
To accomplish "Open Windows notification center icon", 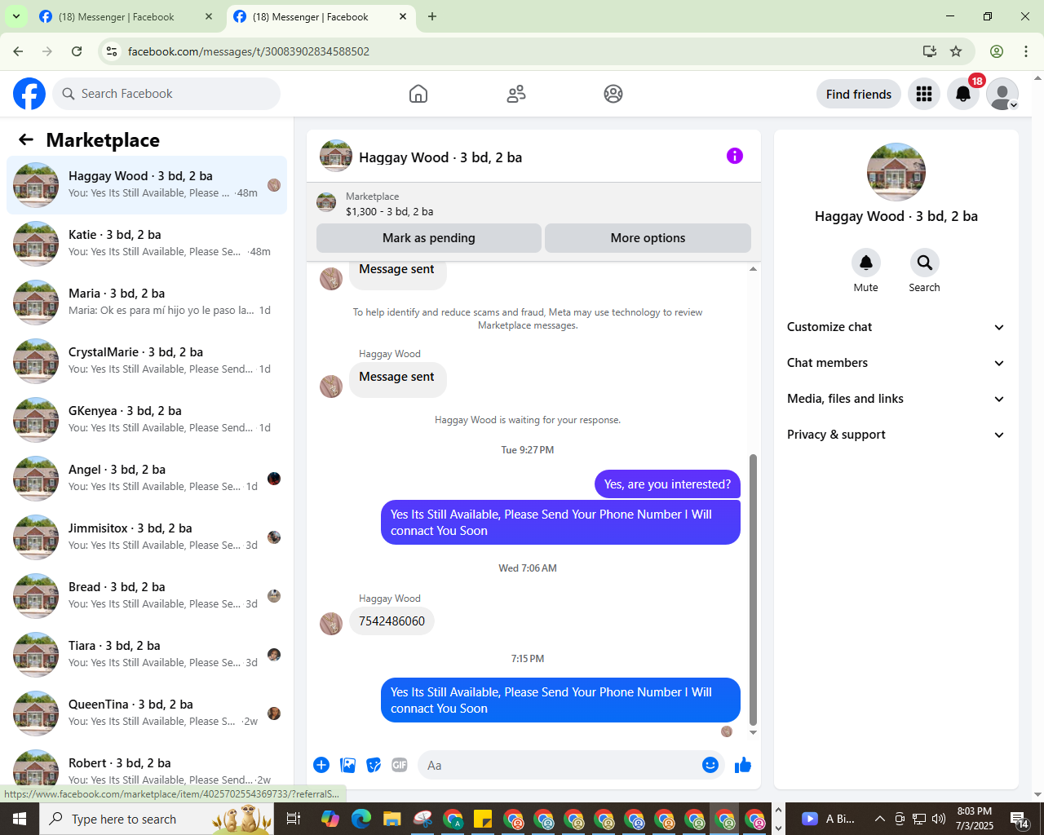I will pyautogui.click(x=1019, y=819).
